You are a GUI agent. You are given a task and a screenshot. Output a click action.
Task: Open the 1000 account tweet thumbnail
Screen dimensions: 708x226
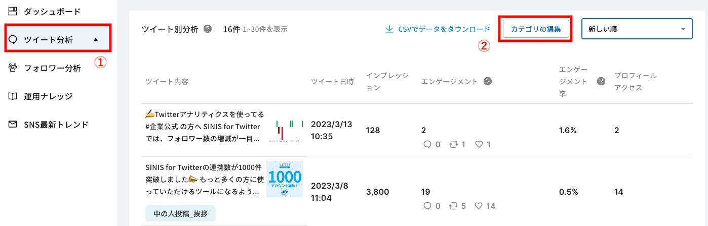[x=285, y=179]
